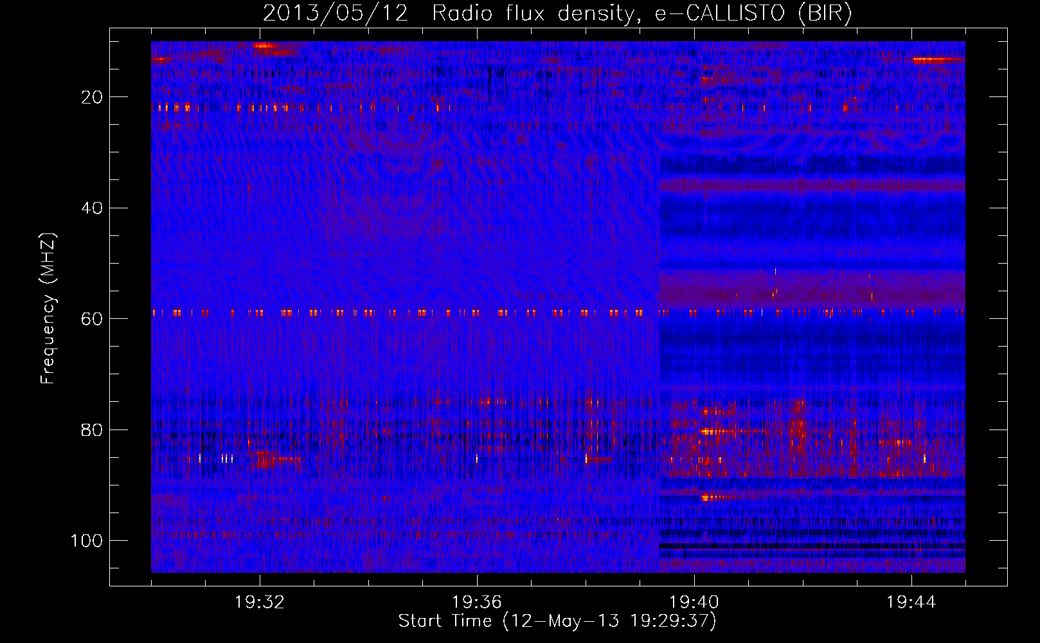
Task: Click the 100 MHz frequency tick label
Action: [x=87, y=541]
